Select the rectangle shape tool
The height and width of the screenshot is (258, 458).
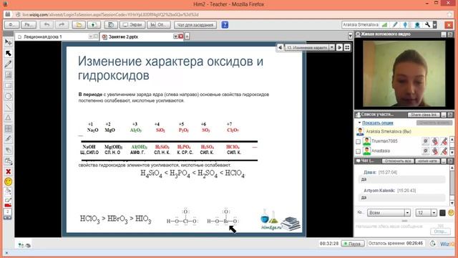pos(8,86)
